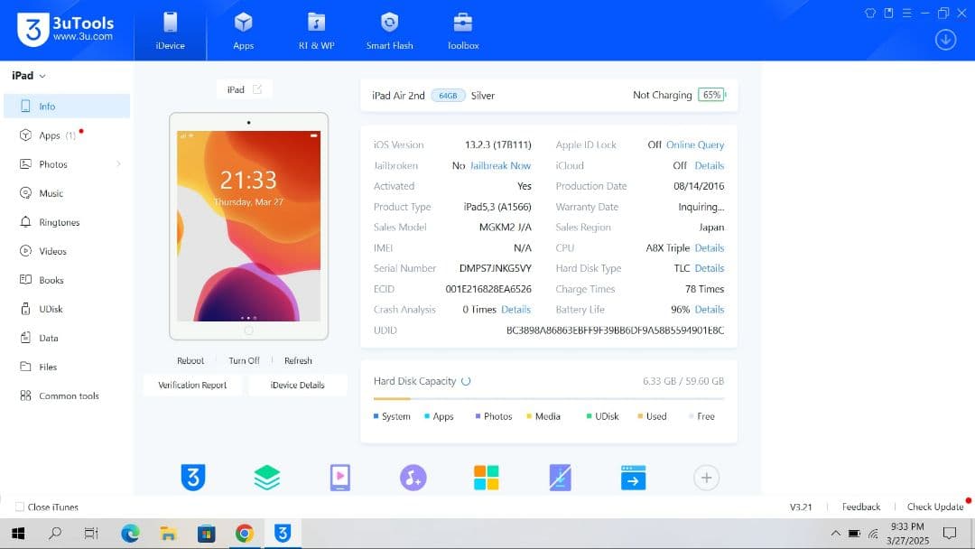This screenshot has height=549, width=975.
Task: Click the purple music note shortcut
Action: click(413, 478)
